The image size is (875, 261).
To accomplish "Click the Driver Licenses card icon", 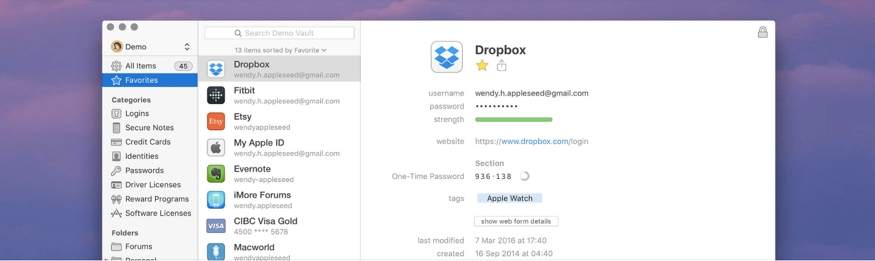I will (117, 185).
